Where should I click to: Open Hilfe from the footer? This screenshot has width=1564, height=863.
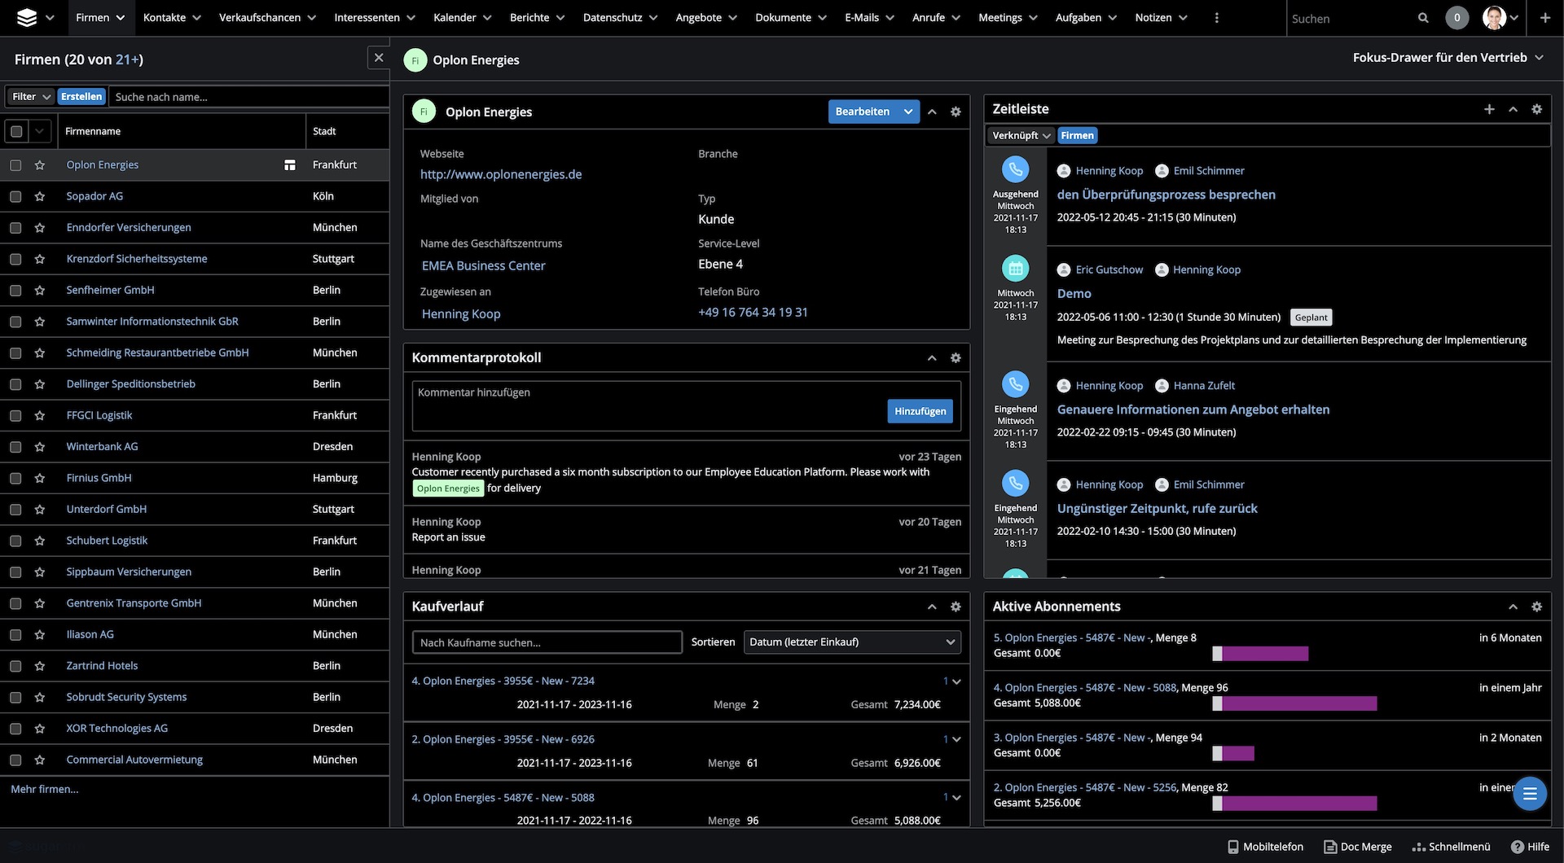click(1530, 847)
